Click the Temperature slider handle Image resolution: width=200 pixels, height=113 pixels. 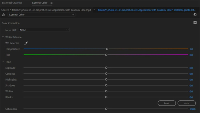pos(107,49)
